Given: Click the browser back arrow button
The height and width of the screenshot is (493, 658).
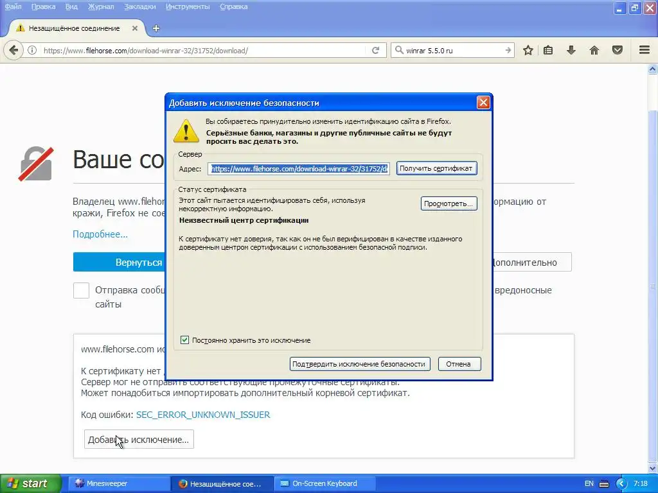Looking at the screenshot, I should 13,50.
